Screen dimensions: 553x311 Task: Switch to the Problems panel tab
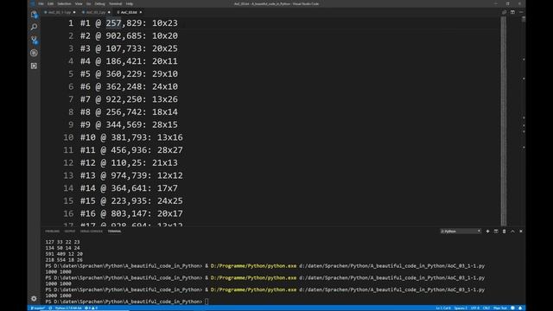coord(52,231)
